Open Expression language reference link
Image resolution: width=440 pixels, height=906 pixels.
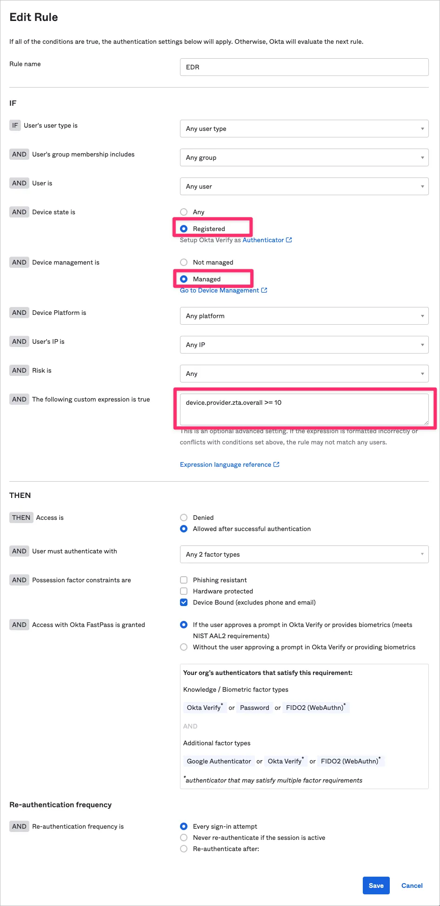226,464
